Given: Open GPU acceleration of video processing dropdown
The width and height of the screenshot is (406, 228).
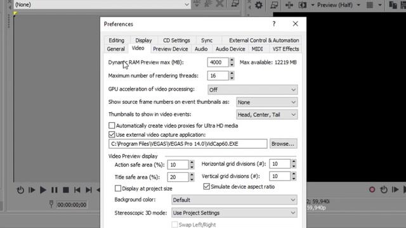Looking at the screenshot, I should tap(252, 90).
